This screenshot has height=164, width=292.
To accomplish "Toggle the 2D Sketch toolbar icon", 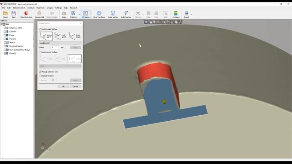I will tap(86, 14).
